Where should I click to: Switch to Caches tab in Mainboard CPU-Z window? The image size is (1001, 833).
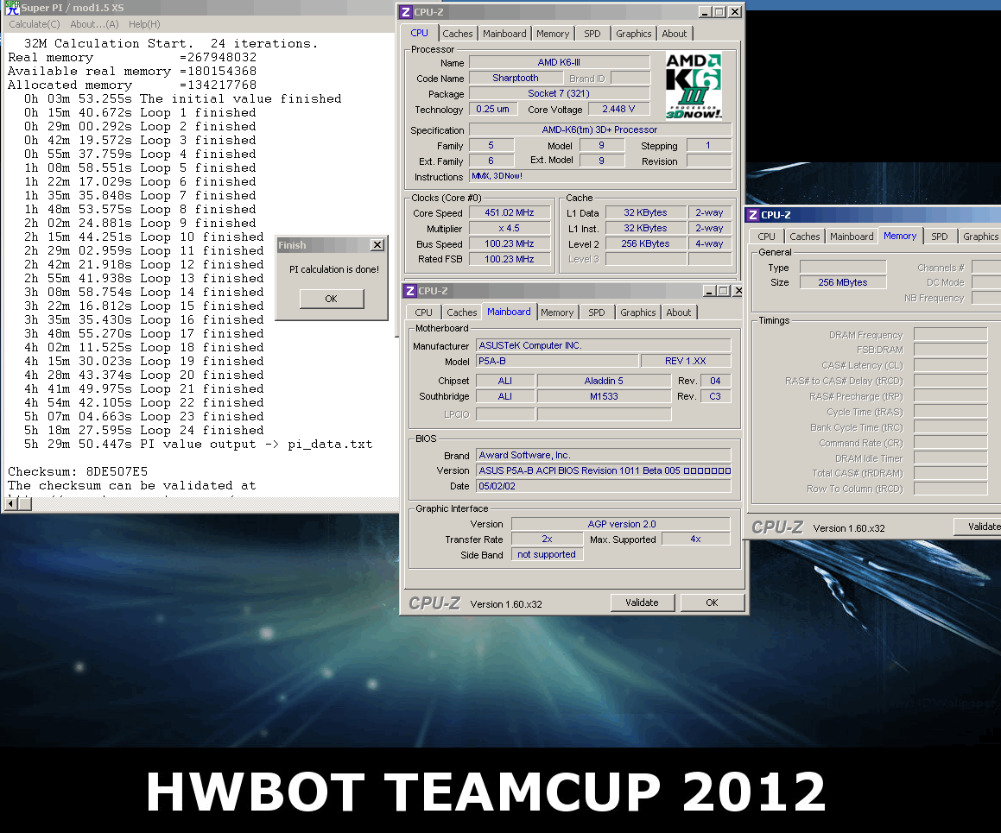[x=461, y=312]
